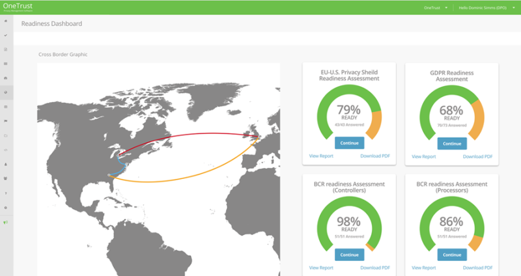The width and height of the screenshot is (521, 276).
Task: Open the single user icon in sidebar
Action: pyautogui.click(x=6, y=164)
